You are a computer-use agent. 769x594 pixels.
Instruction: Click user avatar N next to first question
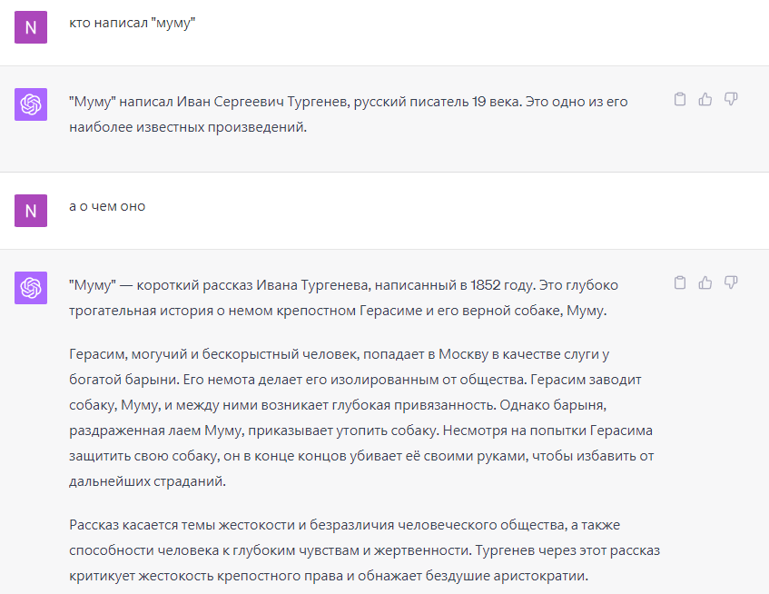pos(31,27)
